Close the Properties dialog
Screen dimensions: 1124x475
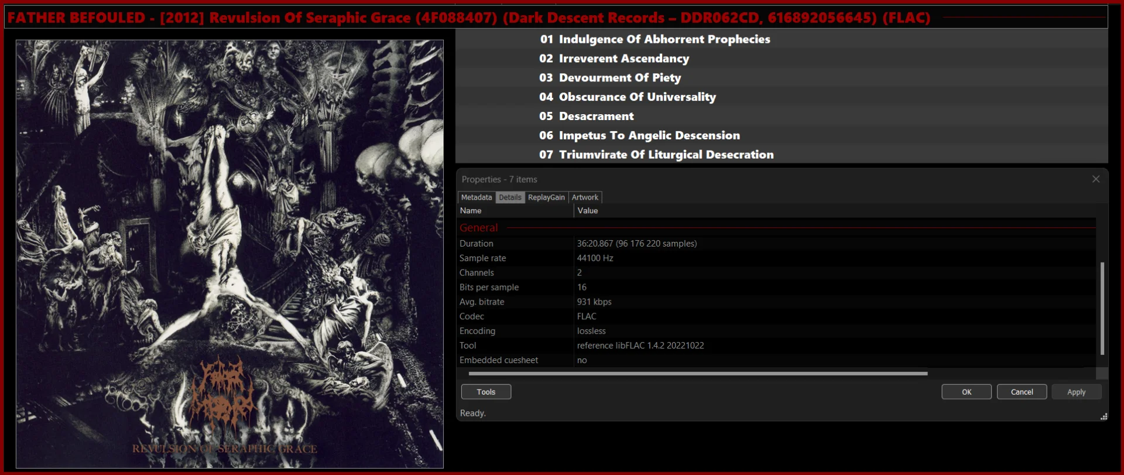click(1096, 179)
